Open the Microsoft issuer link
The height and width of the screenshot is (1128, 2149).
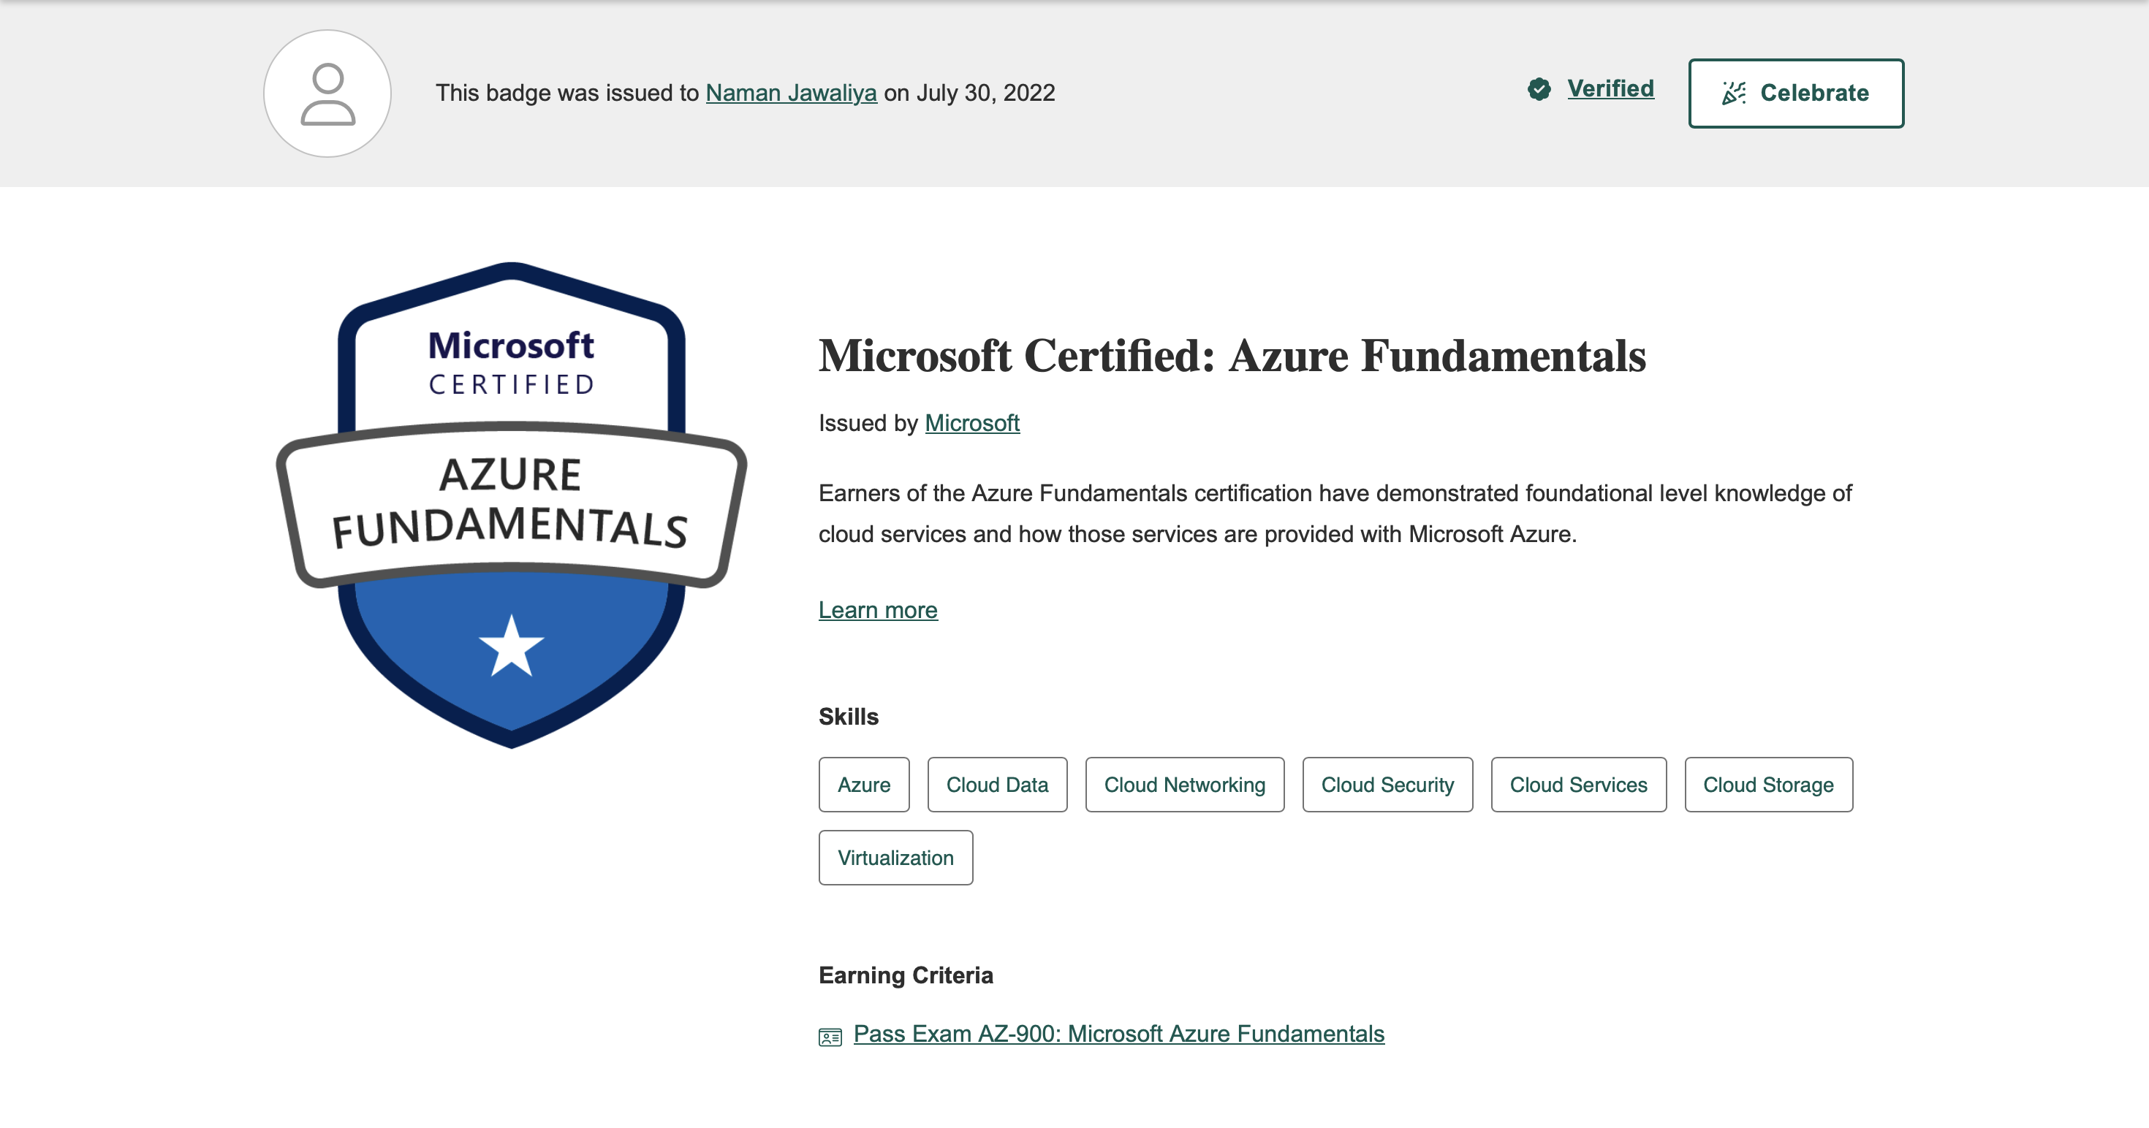(x=972, y=423)
